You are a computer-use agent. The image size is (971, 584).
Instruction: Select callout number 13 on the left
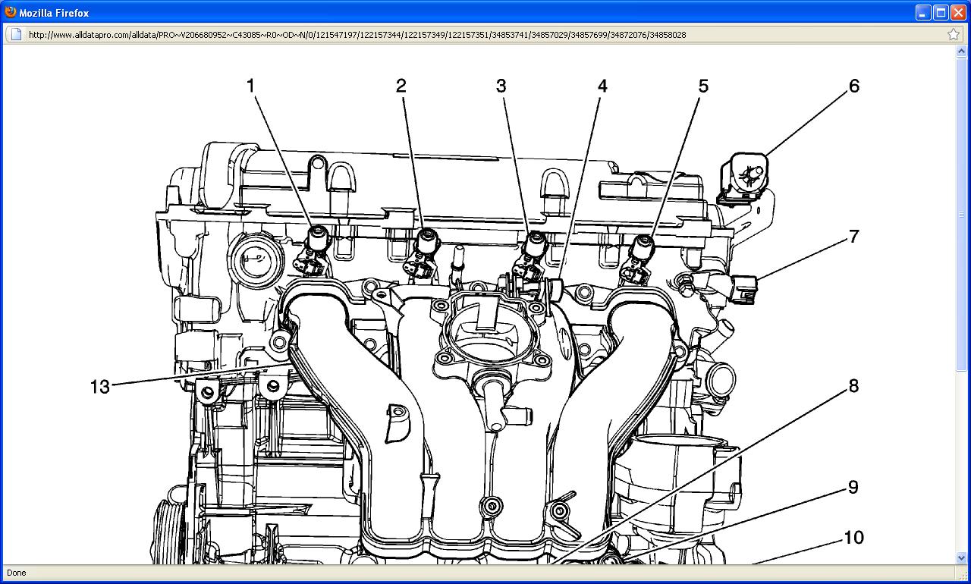[100, 387]
